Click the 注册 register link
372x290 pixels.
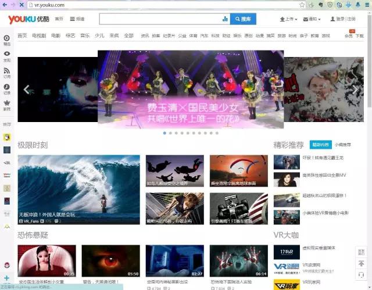[351, 19]
